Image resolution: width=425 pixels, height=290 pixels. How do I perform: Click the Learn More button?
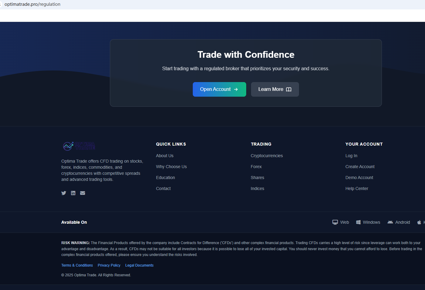[x=275, y=89]
